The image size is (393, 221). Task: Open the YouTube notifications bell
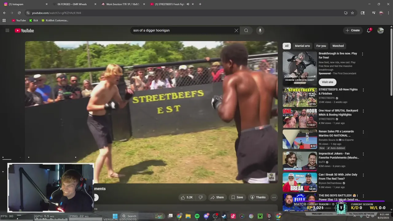[369, 30]
